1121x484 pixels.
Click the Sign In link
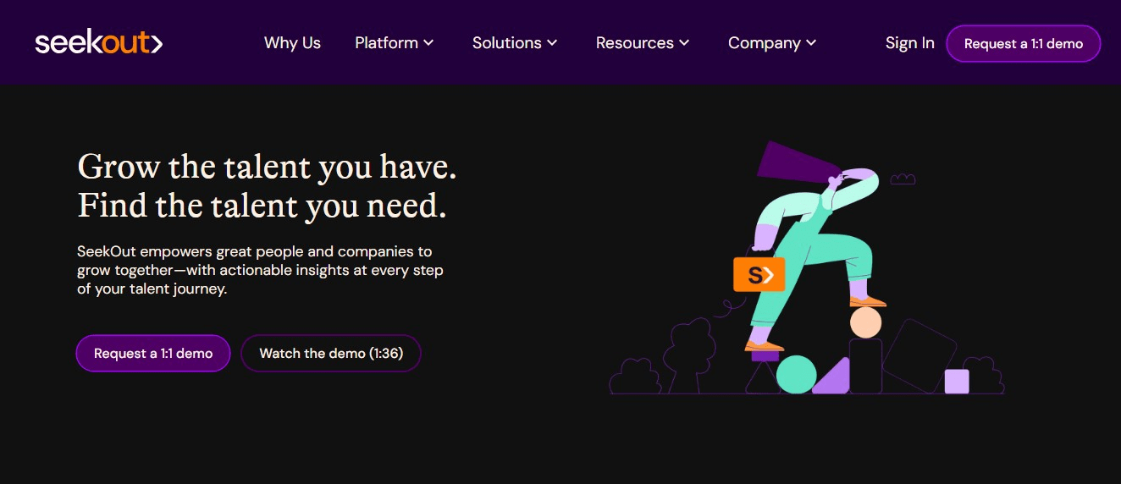tap(909, 43)
